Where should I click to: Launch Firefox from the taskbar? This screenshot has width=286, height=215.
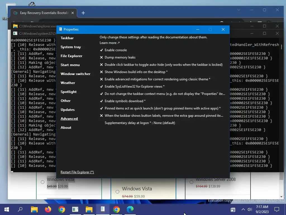click(x=48, y=209)
